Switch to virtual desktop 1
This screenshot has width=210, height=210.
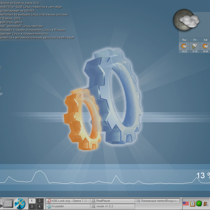(31, 201)
